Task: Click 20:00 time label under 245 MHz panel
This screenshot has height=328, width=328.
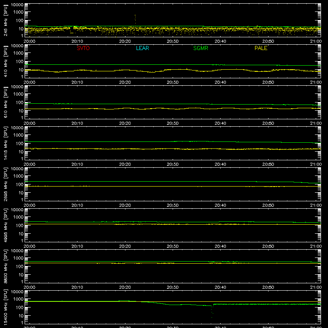Action: coord(29,41)
